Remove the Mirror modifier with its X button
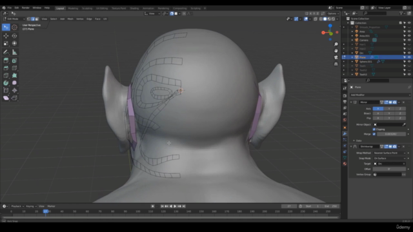This screenshot has width=413, height=232. (403, 102)
